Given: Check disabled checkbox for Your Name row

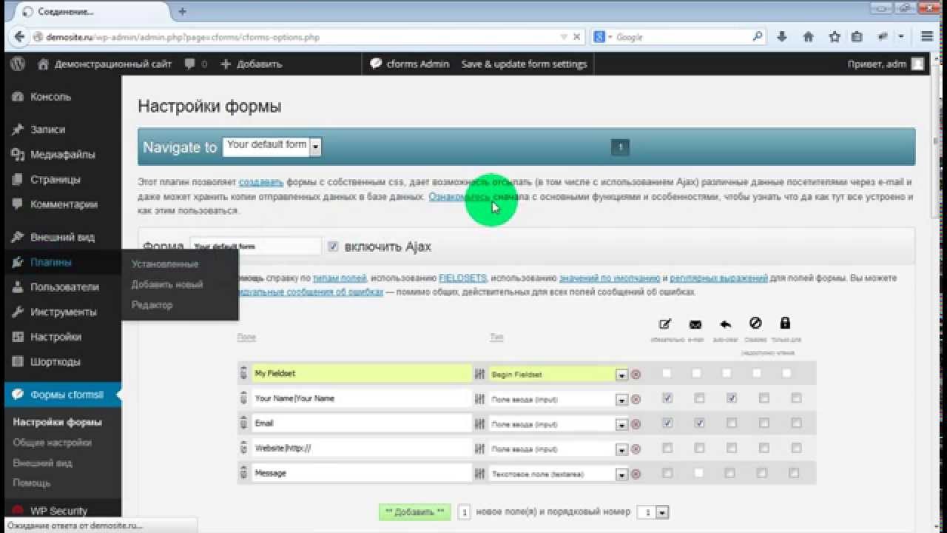Looking at the screenshot, I should (764, 398).
